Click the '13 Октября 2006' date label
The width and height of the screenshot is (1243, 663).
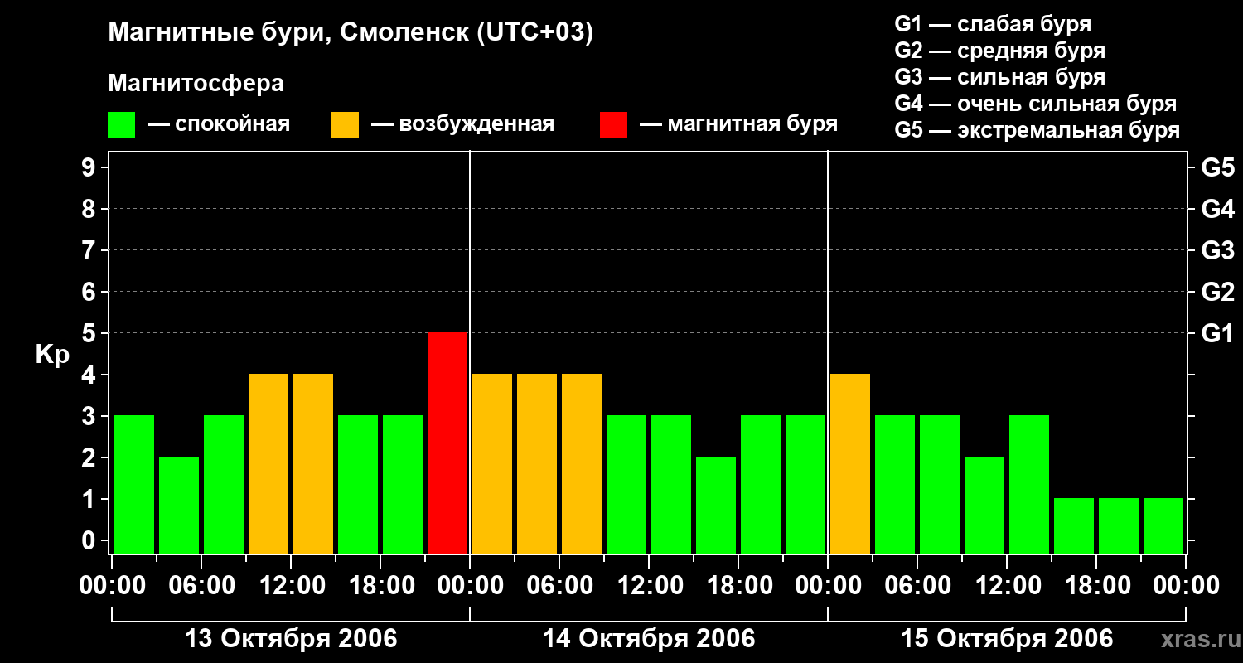coord(290,639)
